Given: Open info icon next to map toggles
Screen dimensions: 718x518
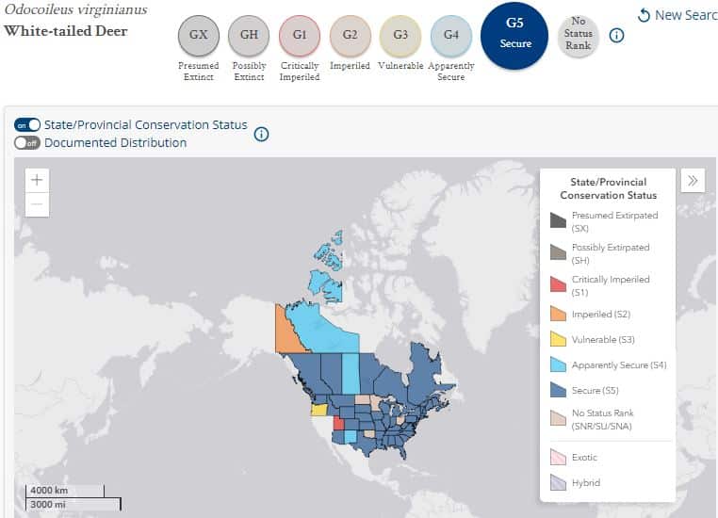Looking at the screenshot, I should pyautogui.click(x=261, y=134).
